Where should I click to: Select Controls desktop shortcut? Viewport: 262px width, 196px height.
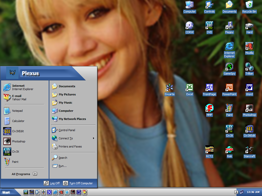coord(209,7)
